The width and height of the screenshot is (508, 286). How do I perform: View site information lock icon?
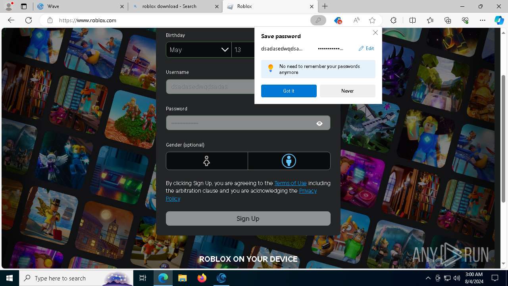point(50,20)
